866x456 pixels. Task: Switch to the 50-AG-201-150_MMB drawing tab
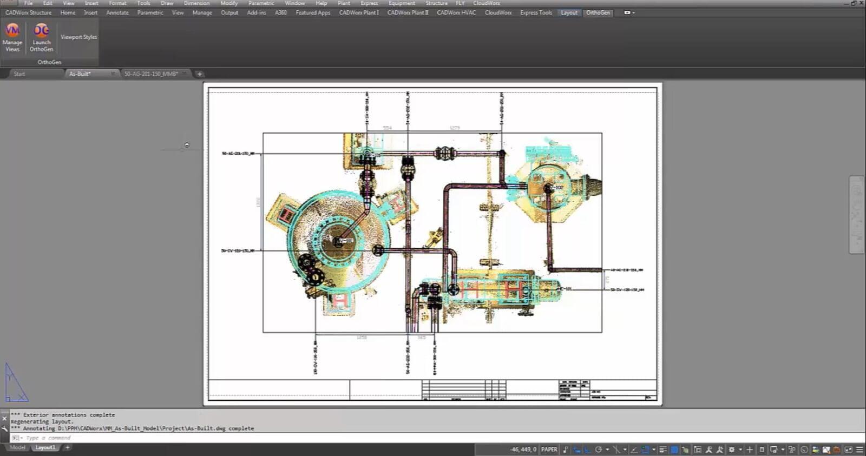point(151,74)
